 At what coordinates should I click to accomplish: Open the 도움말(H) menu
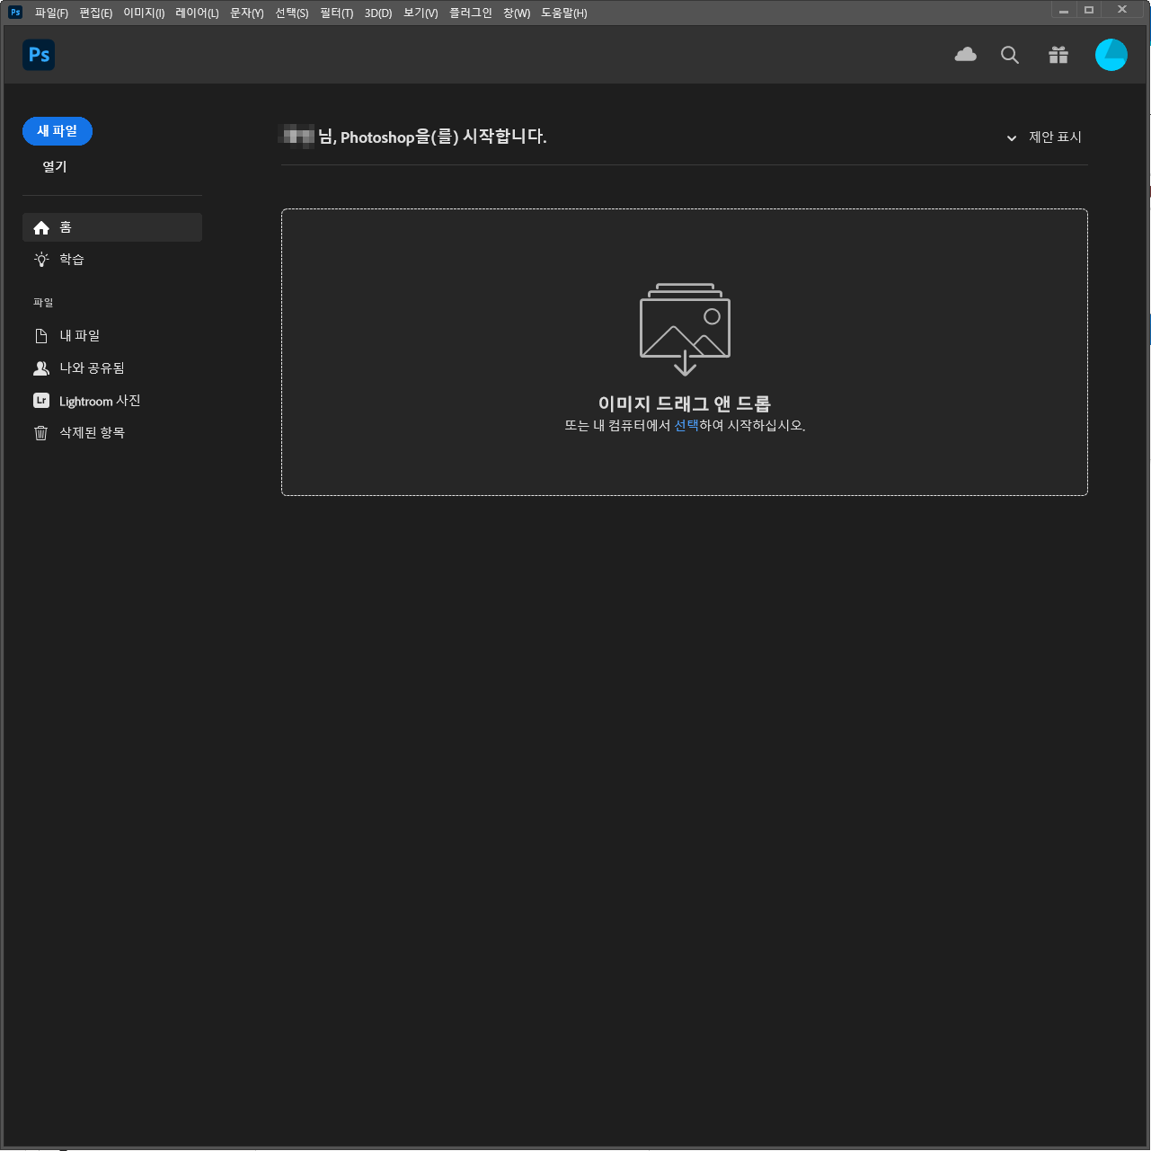coord(564,13)
